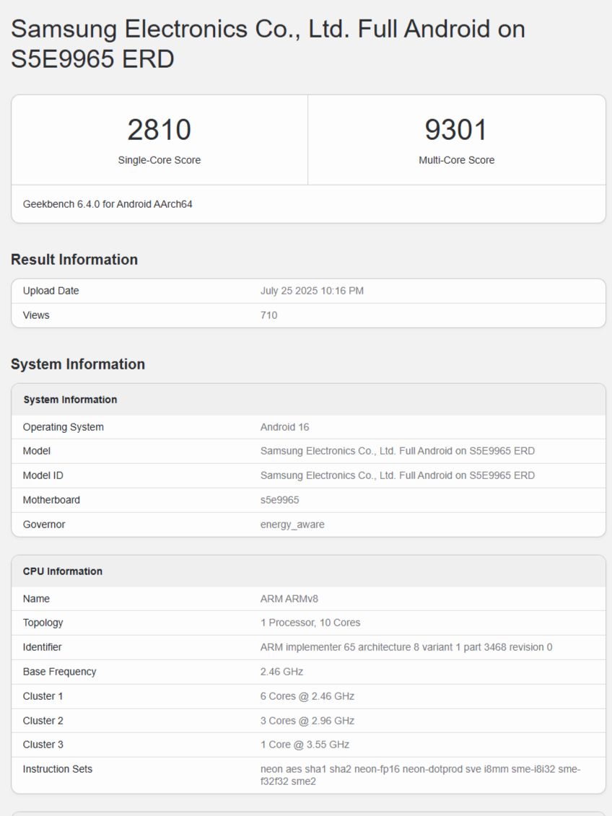Select the single-core score value 2810
This screenshot has height=816, width=612.
click(x=159, y=130)
